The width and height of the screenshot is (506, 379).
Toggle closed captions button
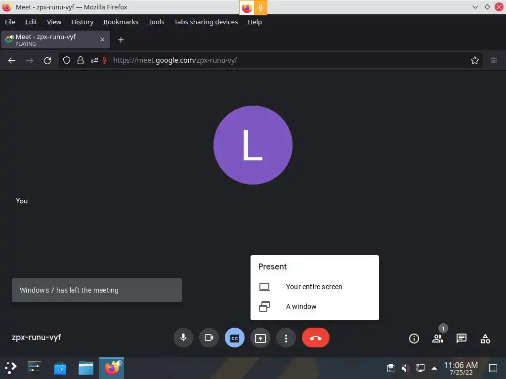(235, 338)
